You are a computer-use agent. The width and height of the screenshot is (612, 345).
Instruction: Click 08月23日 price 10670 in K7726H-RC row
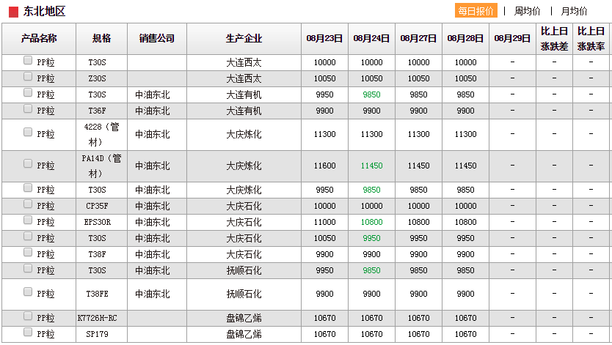325,318
